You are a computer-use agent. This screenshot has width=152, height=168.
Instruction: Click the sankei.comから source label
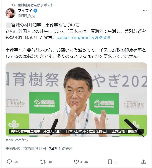click(x=17, y=140)
